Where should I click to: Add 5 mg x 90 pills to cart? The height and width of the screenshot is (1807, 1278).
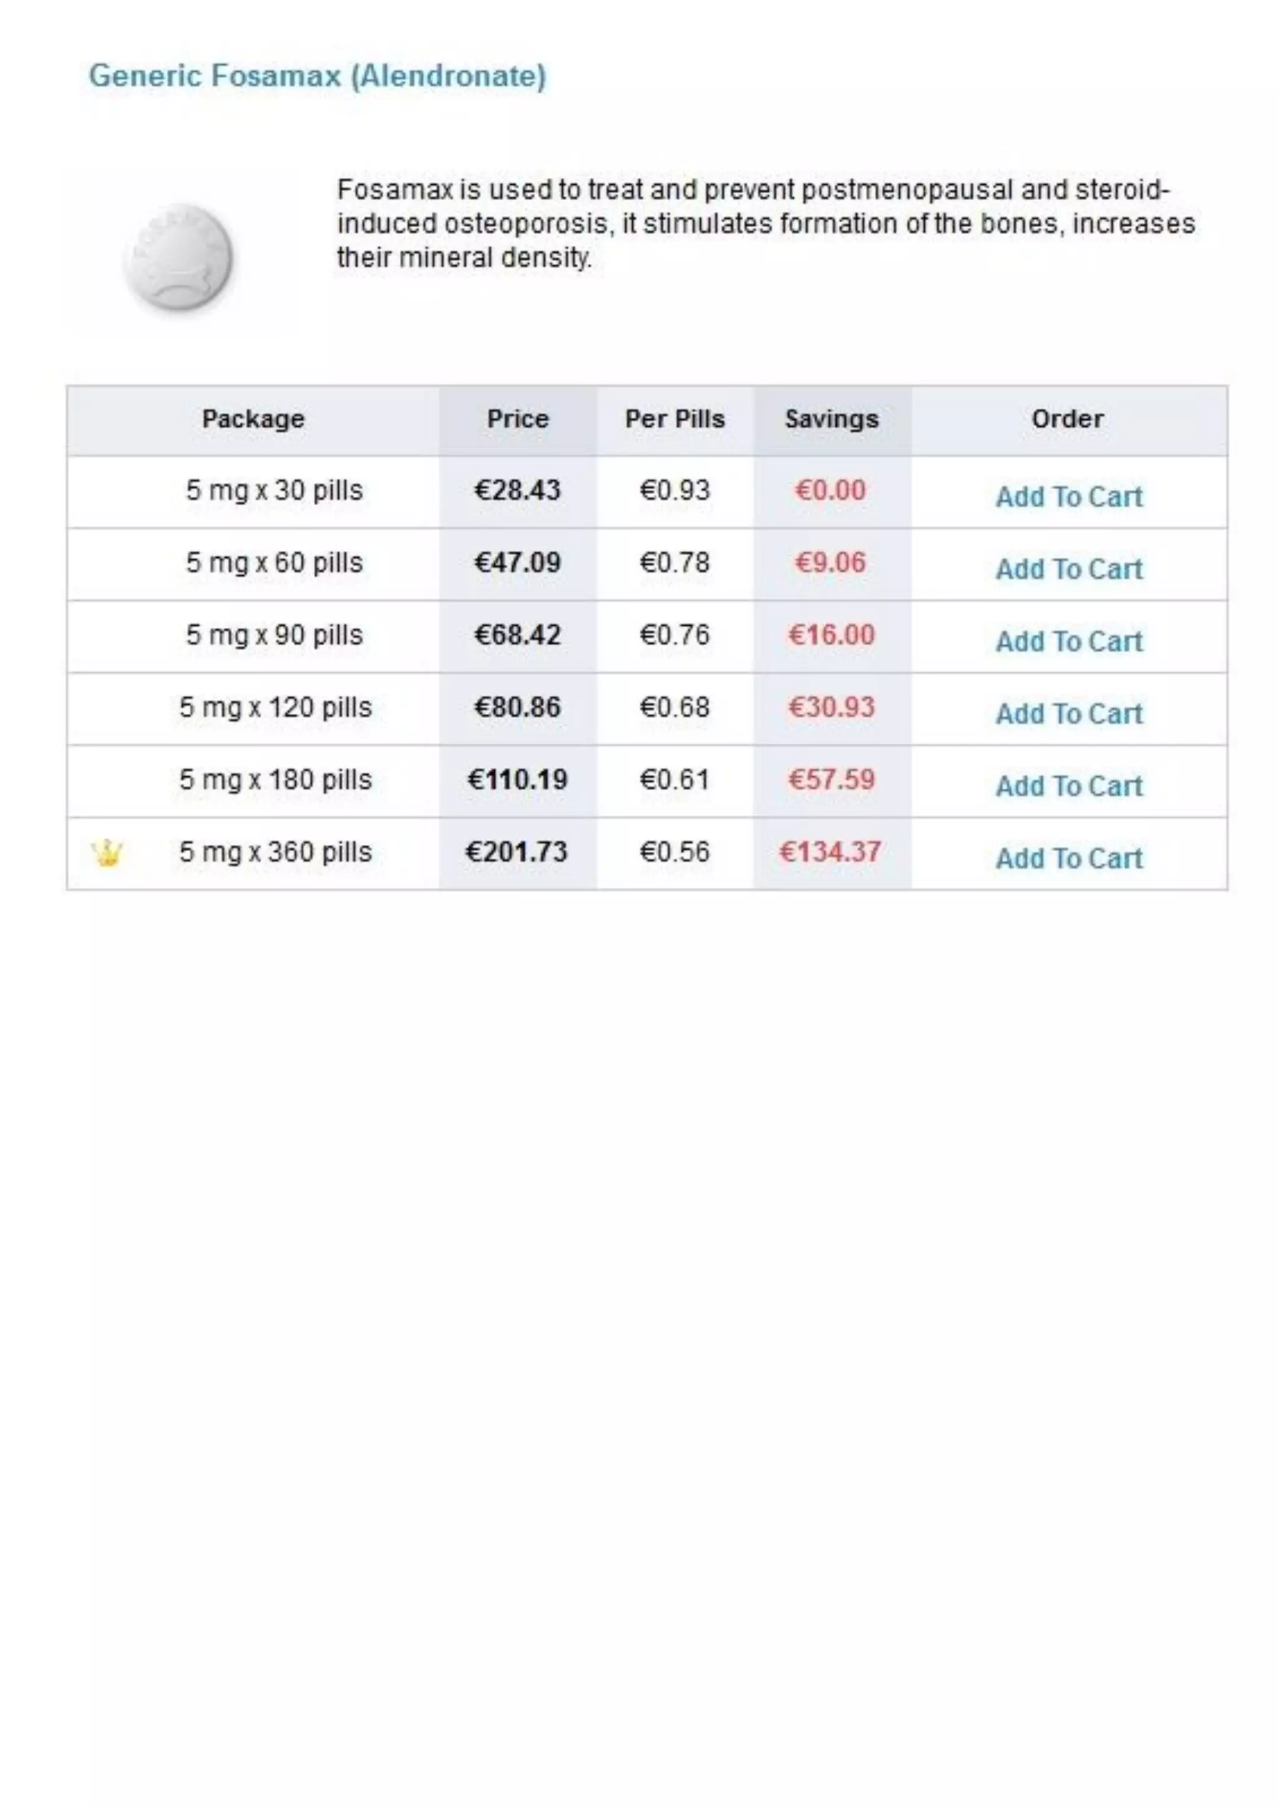pos(1068,641)
